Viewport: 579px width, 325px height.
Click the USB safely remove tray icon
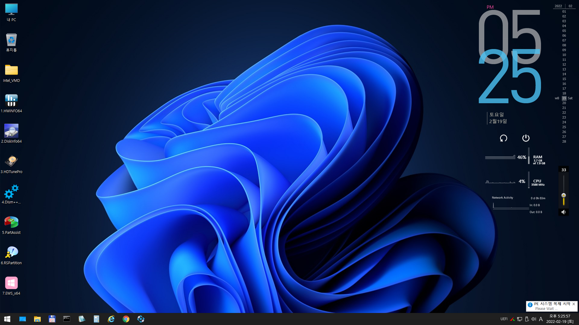(x=527, y=319)
